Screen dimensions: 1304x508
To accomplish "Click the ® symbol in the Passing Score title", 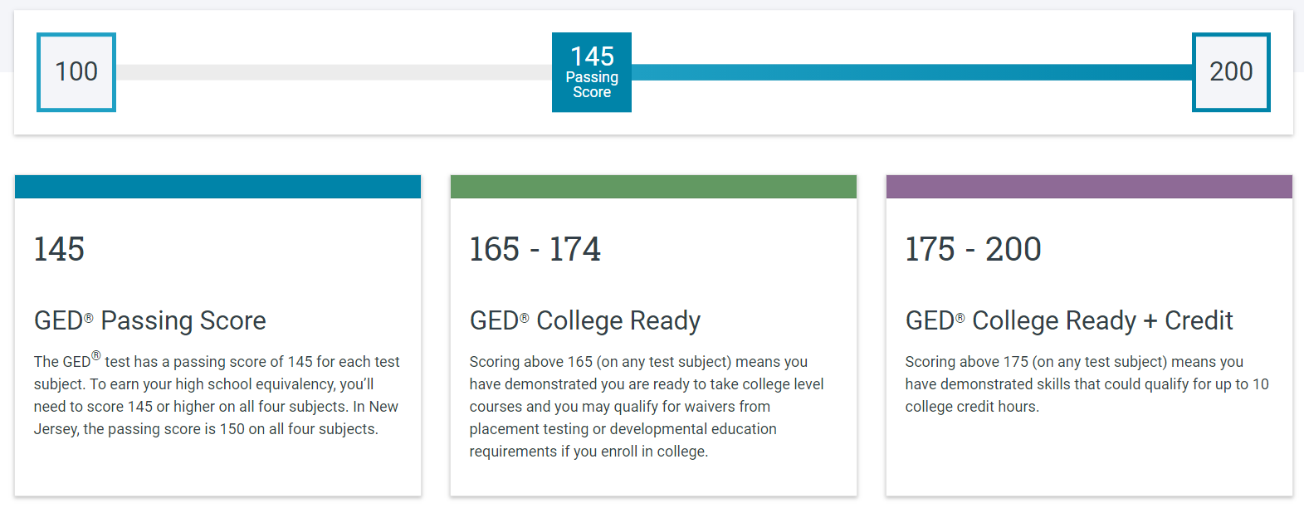I will (89, 318).
